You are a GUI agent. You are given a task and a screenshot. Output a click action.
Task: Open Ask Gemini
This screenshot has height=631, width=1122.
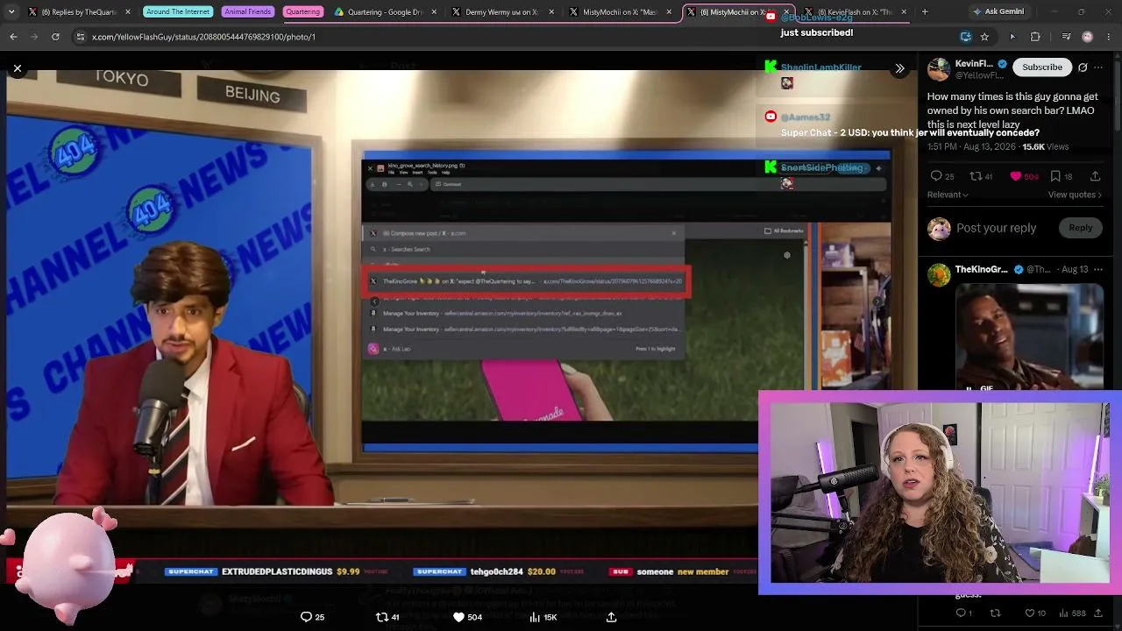point(998,12)
